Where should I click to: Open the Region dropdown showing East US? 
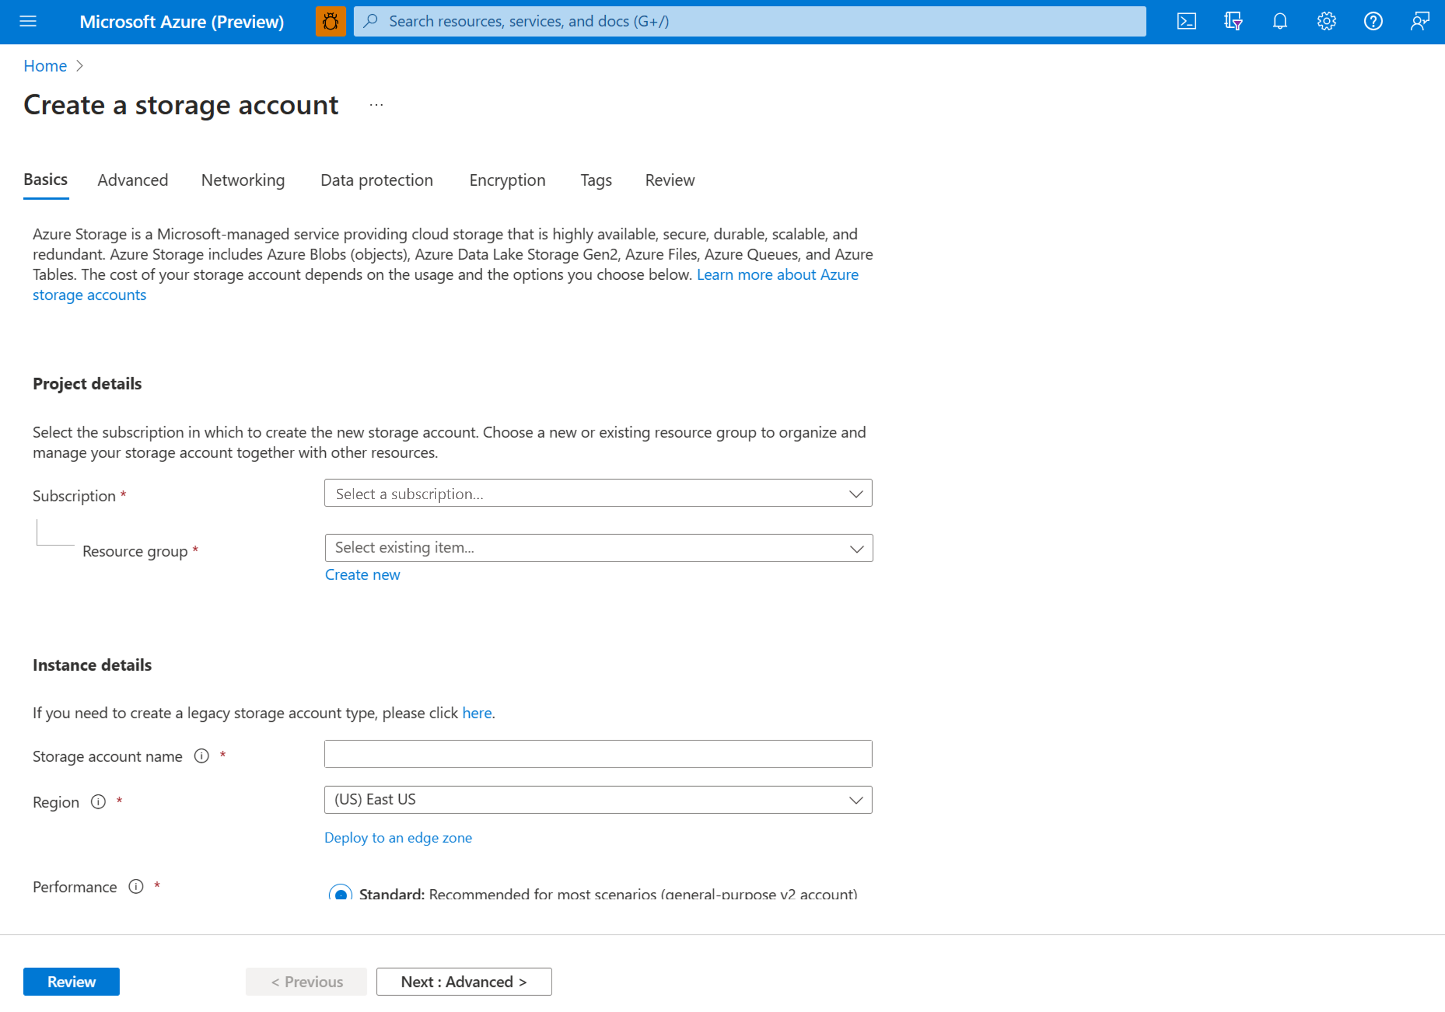point(598,800)
